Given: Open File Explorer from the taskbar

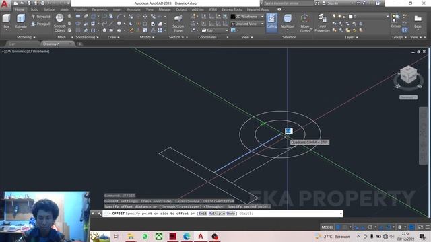Looking at the screenshot, I should click(x=131, y=236).
